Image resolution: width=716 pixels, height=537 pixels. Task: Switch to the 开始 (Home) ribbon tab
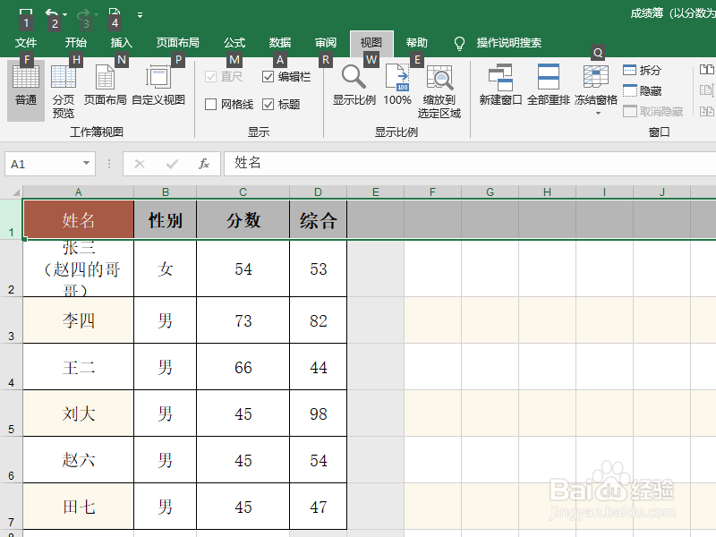point(75,42)
